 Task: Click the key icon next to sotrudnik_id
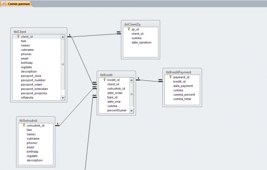[x=24, y=125]
